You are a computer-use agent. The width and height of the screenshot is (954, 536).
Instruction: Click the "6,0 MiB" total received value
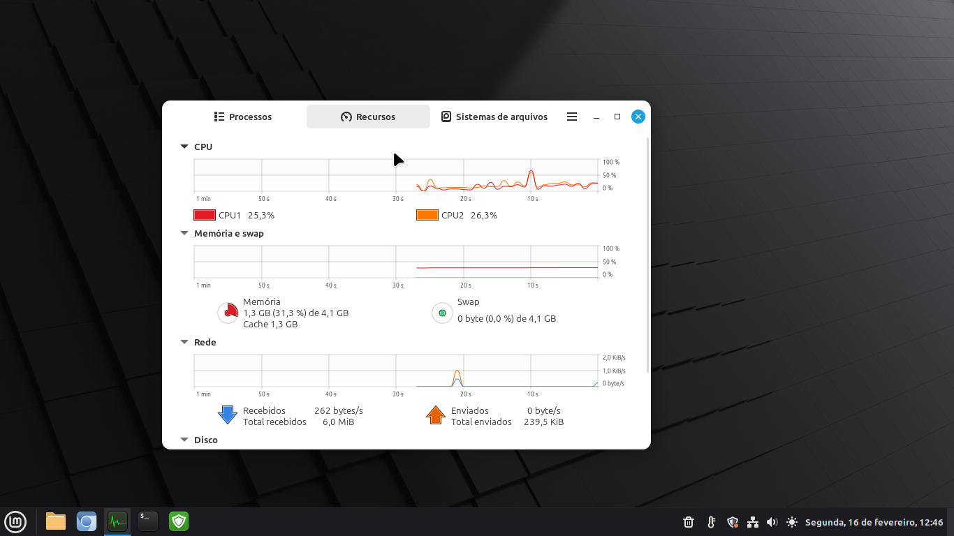(339, 422)
